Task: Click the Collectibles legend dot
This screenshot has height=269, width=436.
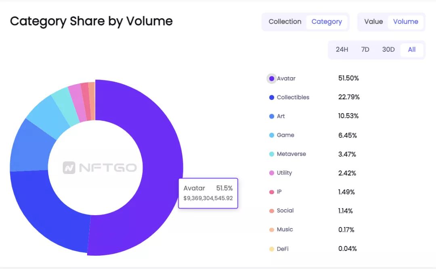Action: pos(272,97)
